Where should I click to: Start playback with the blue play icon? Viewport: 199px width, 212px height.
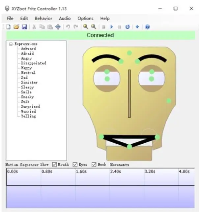click(x=111, y=27)
